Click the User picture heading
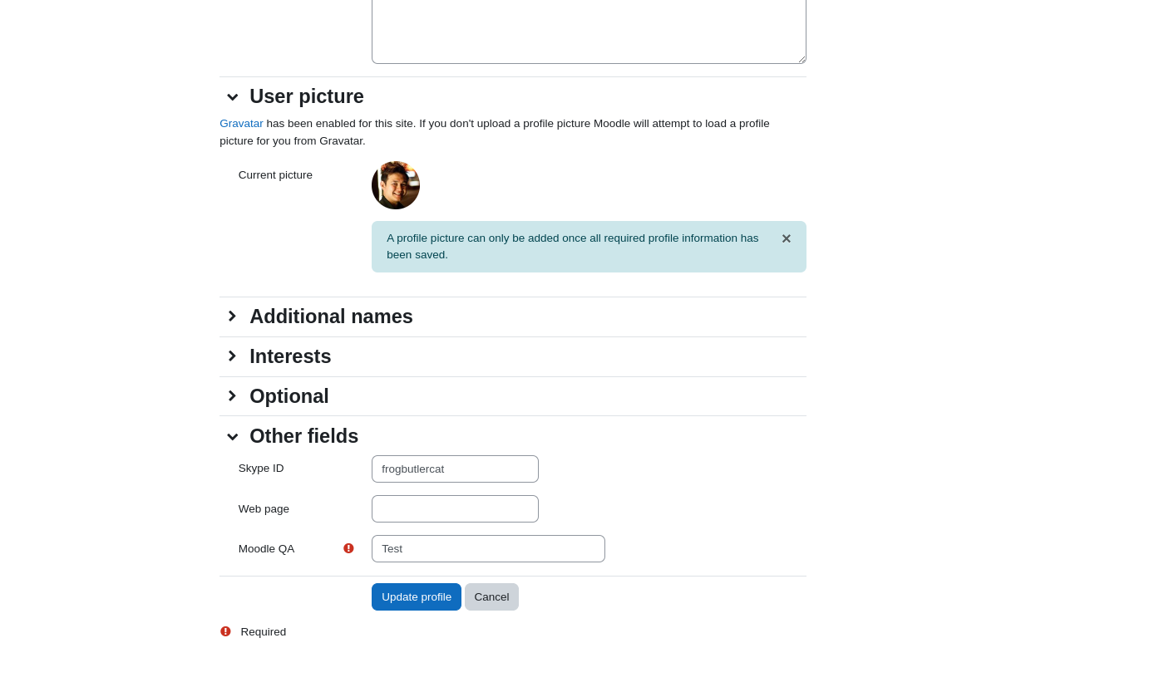Screen dimensions: 1164x687 pos(307,96)
